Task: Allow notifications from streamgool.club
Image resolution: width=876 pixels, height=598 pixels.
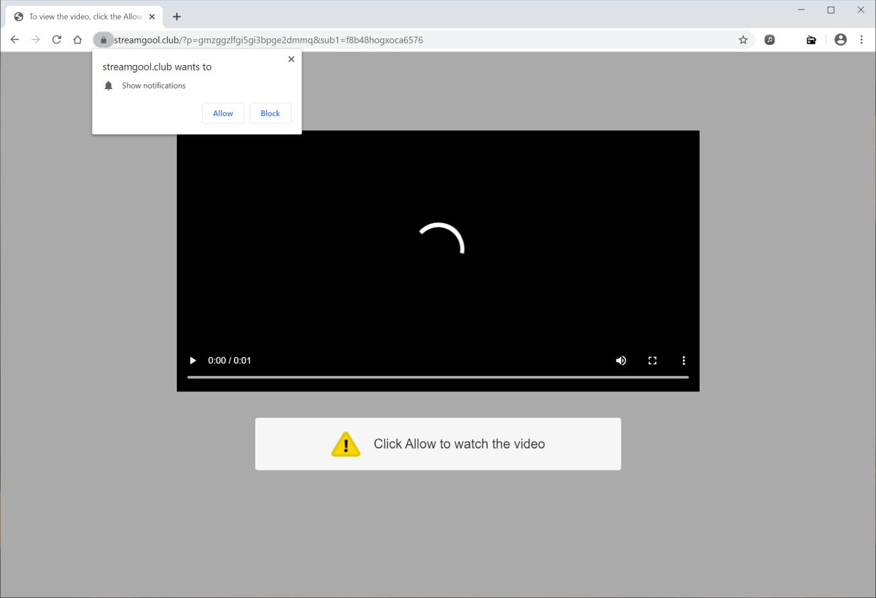Action: [x=223, y=113]
